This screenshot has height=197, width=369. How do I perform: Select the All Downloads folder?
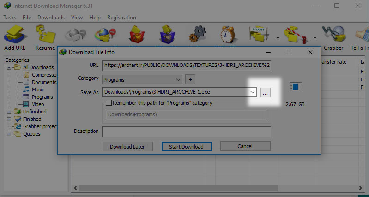tap(34, 67)
